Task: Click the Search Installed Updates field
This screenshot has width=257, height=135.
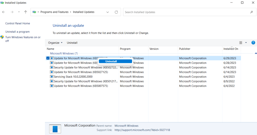Action: point(186,12)
